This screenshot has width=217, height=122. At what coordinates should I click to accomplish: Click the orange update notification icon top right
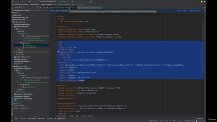coord(201,2)
